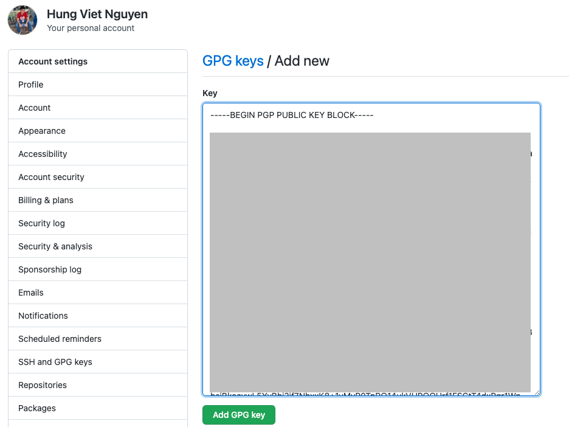Click the Hung Viet Nguyen account name
The height and width of the screenshot is (427, 569).
coord(97,14)
